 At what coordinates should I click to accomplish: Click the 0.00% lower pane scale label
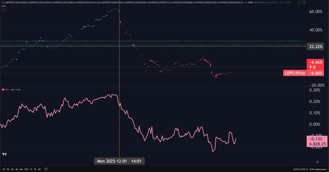(315, 124)
